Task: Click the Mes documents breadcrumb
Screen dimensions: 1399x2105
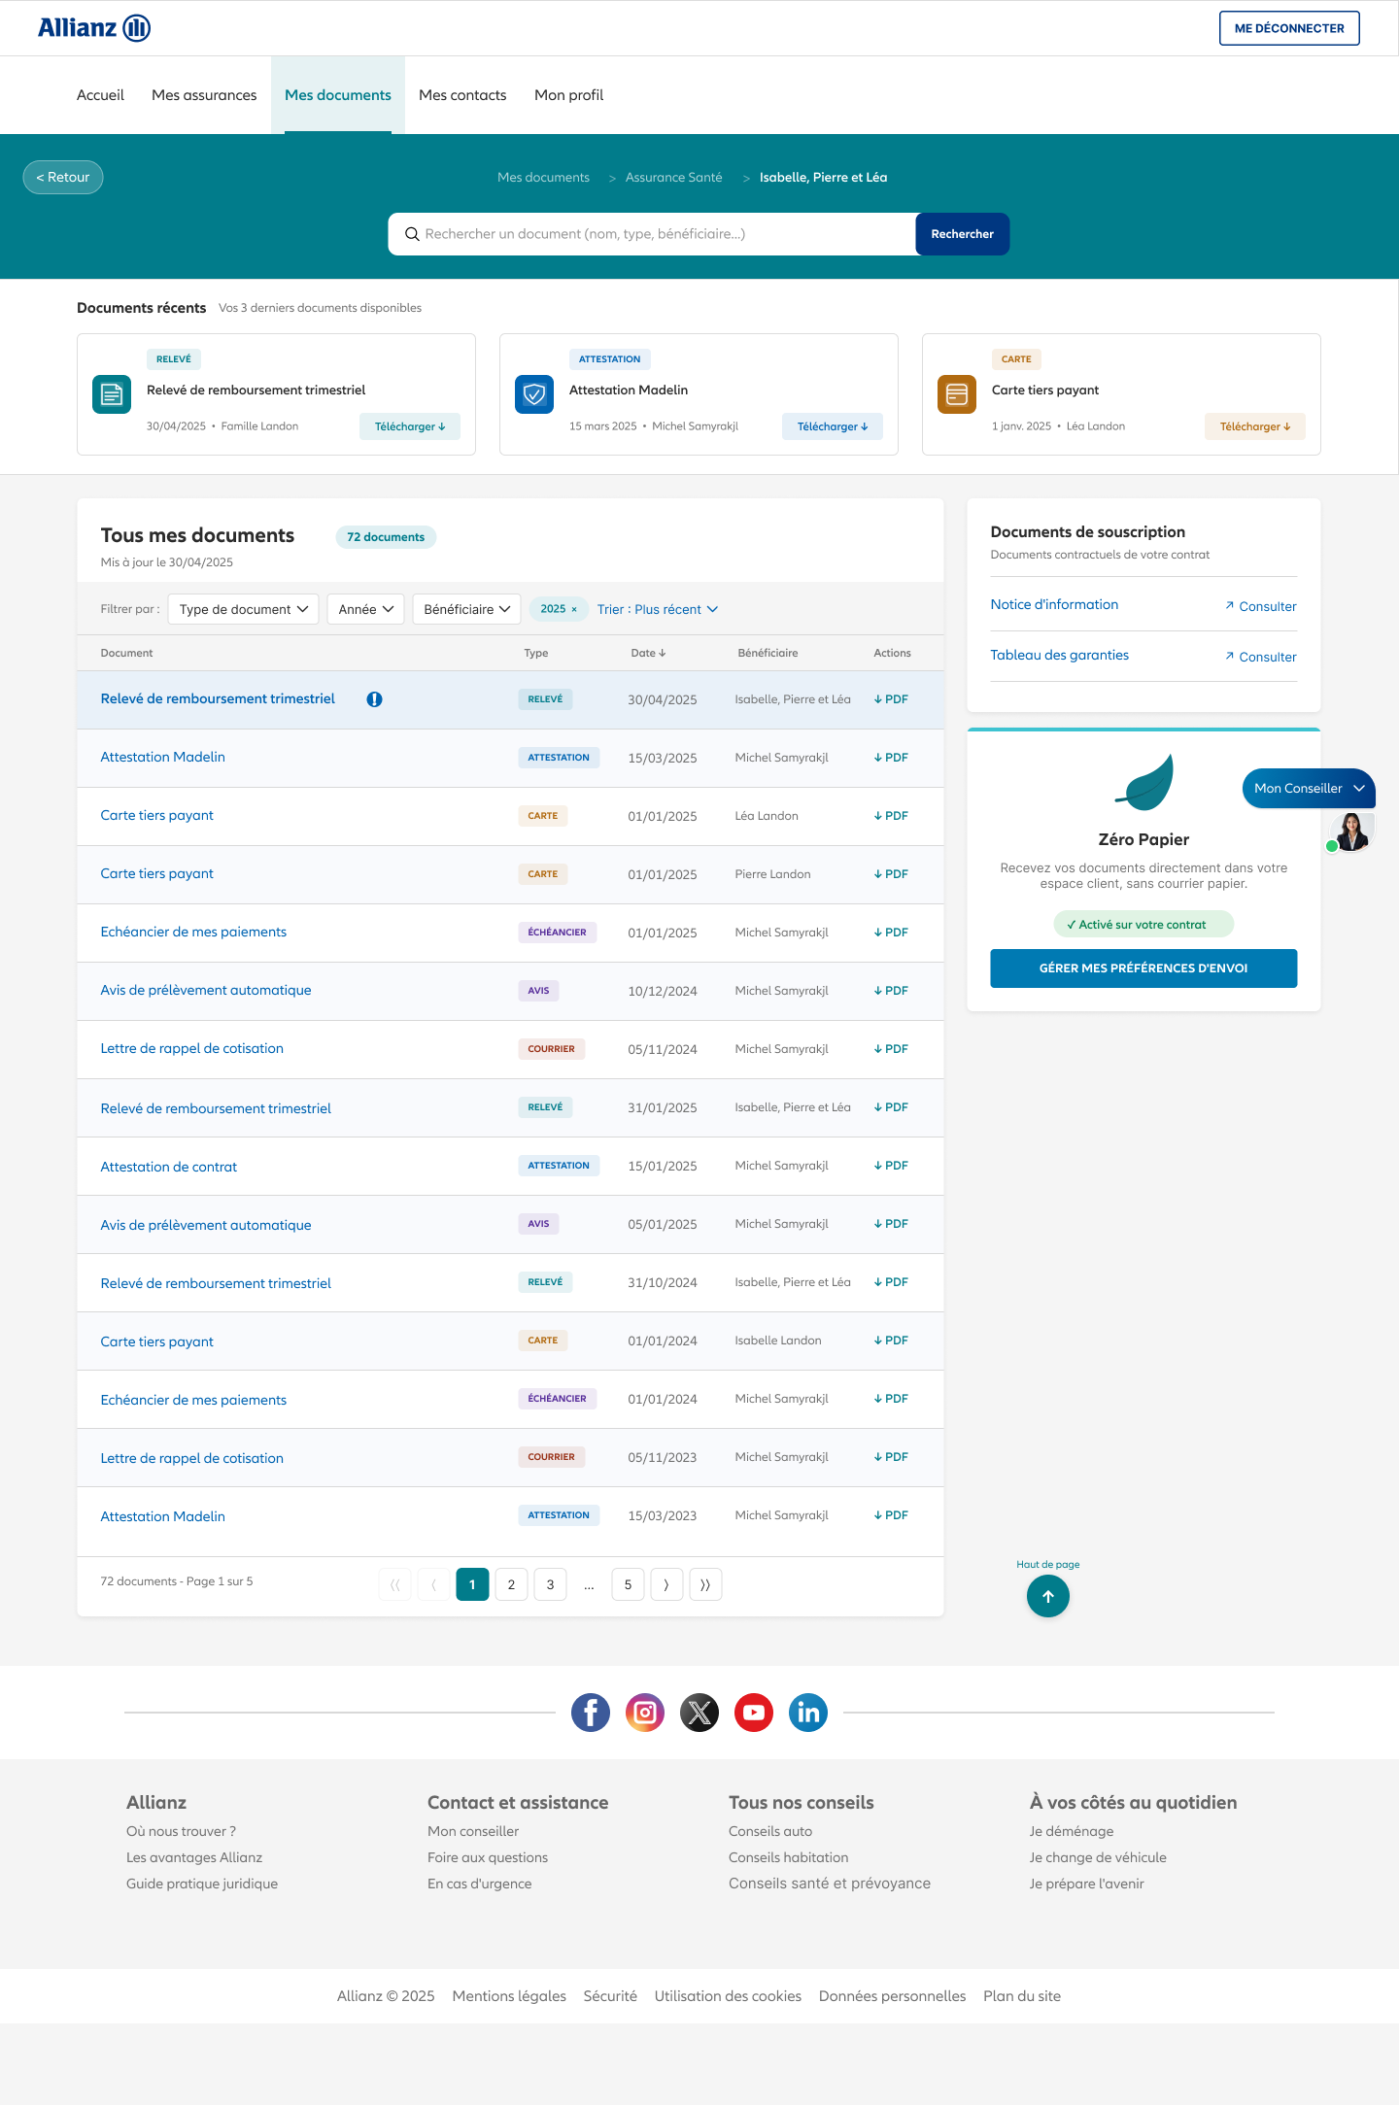Action: coord(543,177)
